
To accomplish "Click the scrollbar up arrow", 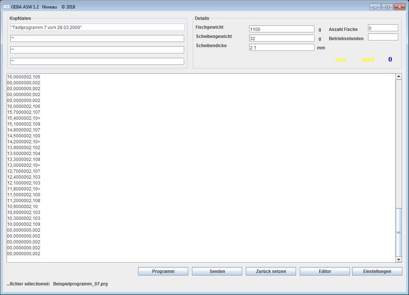I will click(399, 77).
